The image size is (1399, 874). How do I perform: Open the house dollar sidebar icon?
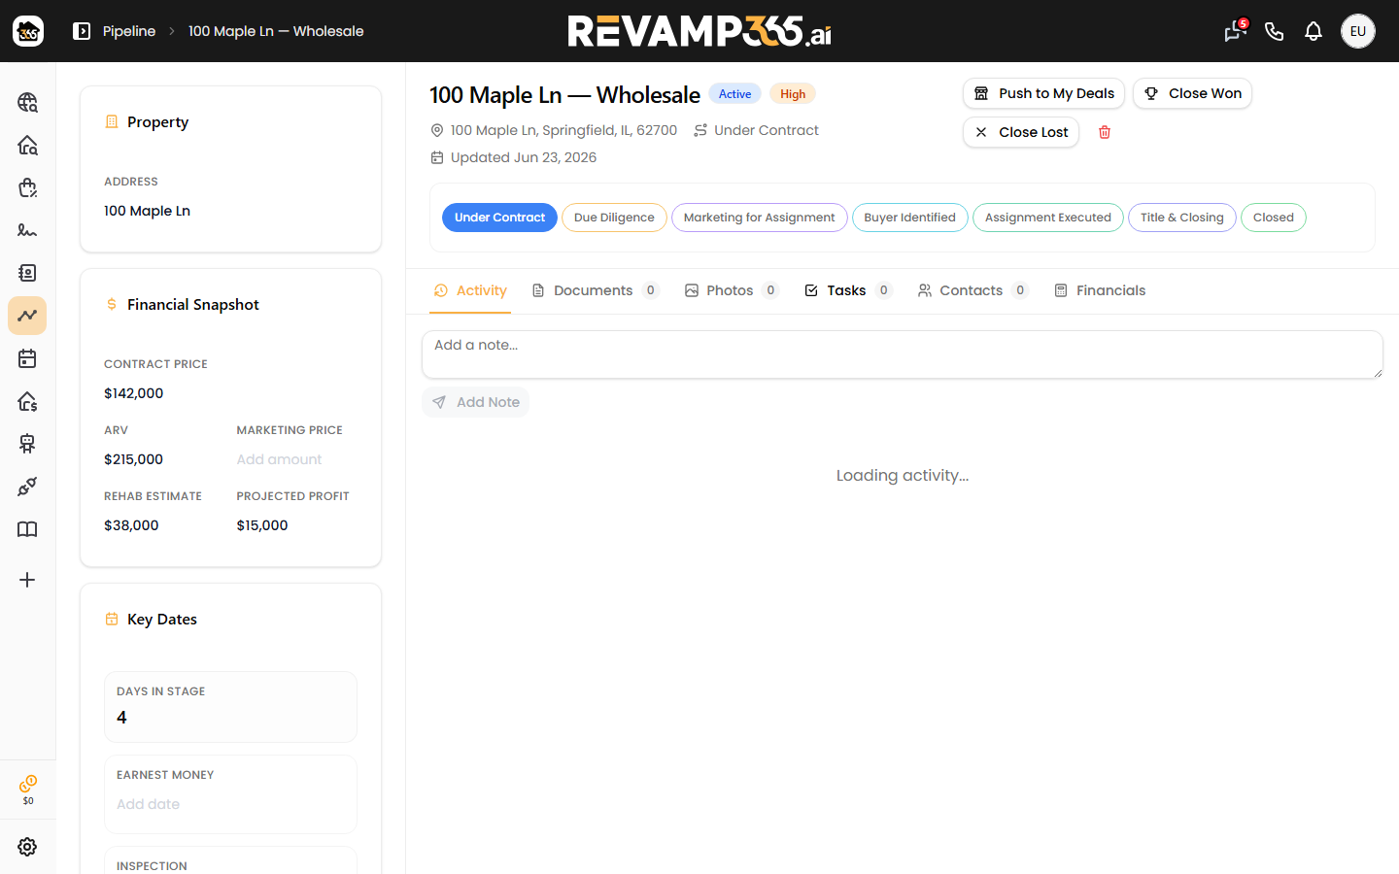(x=27, y=401)
